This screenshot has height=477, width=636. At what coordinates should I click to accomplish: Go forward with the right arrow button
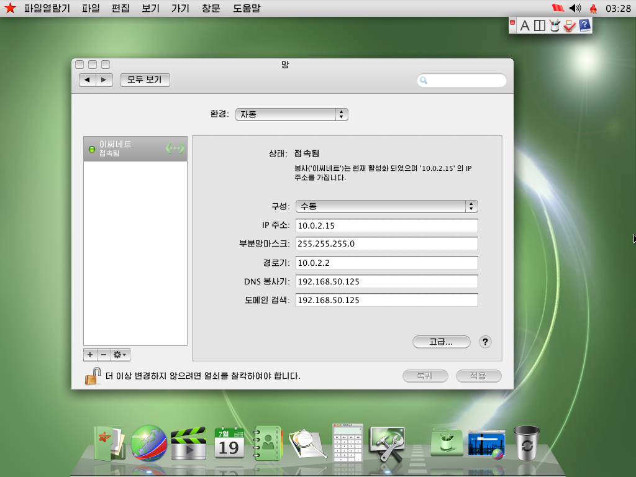click(104, 80)
